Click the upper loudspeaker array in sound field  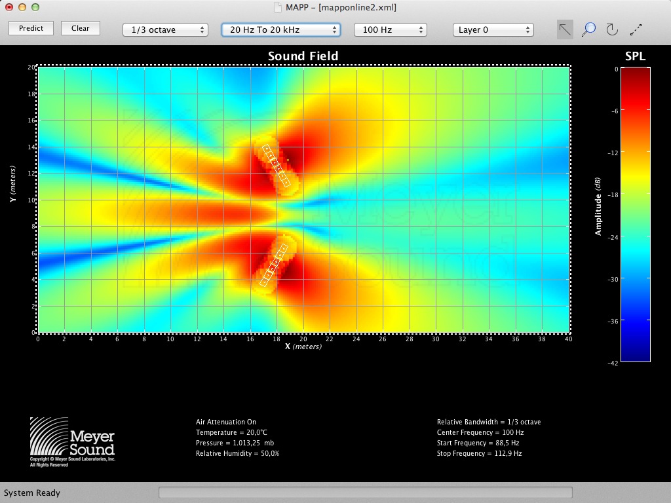(x=276, y=166)
